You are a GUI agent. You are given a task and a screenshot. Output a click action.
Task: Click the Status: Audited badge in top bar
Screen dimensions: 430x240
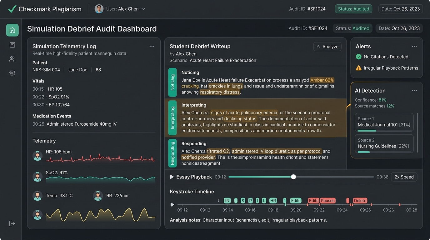(x=353, y=9)
